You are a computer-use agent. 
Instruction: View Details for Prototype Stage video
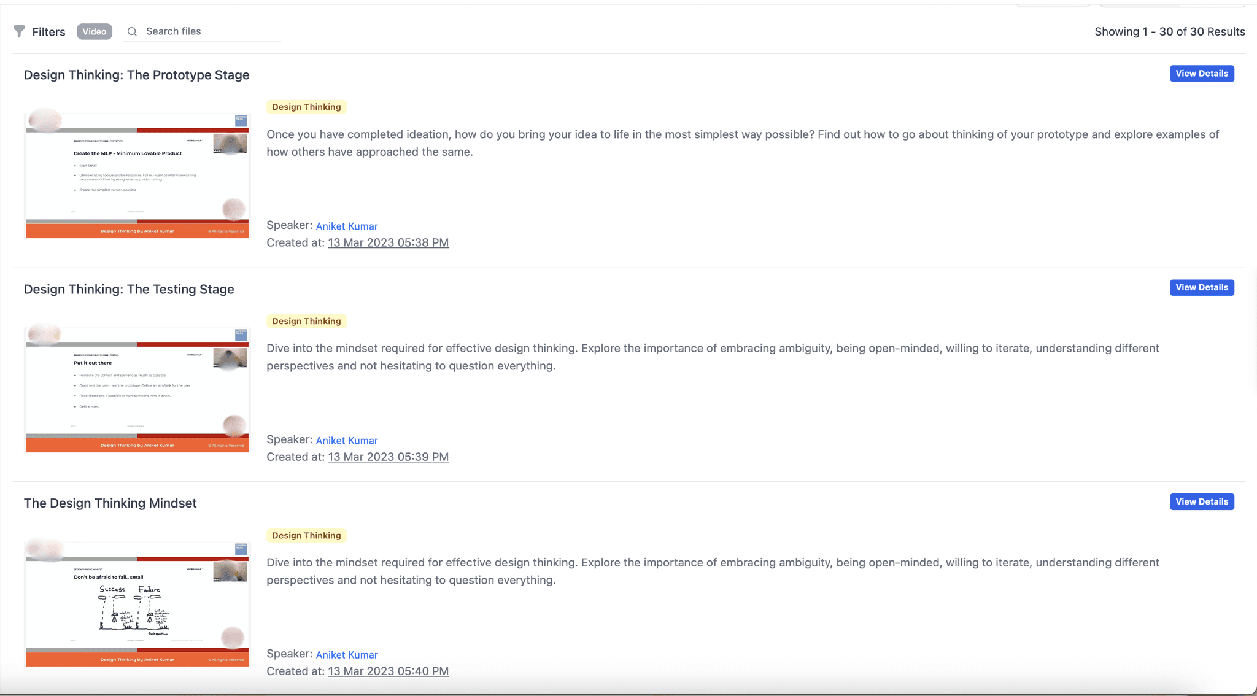(1201, 74)
